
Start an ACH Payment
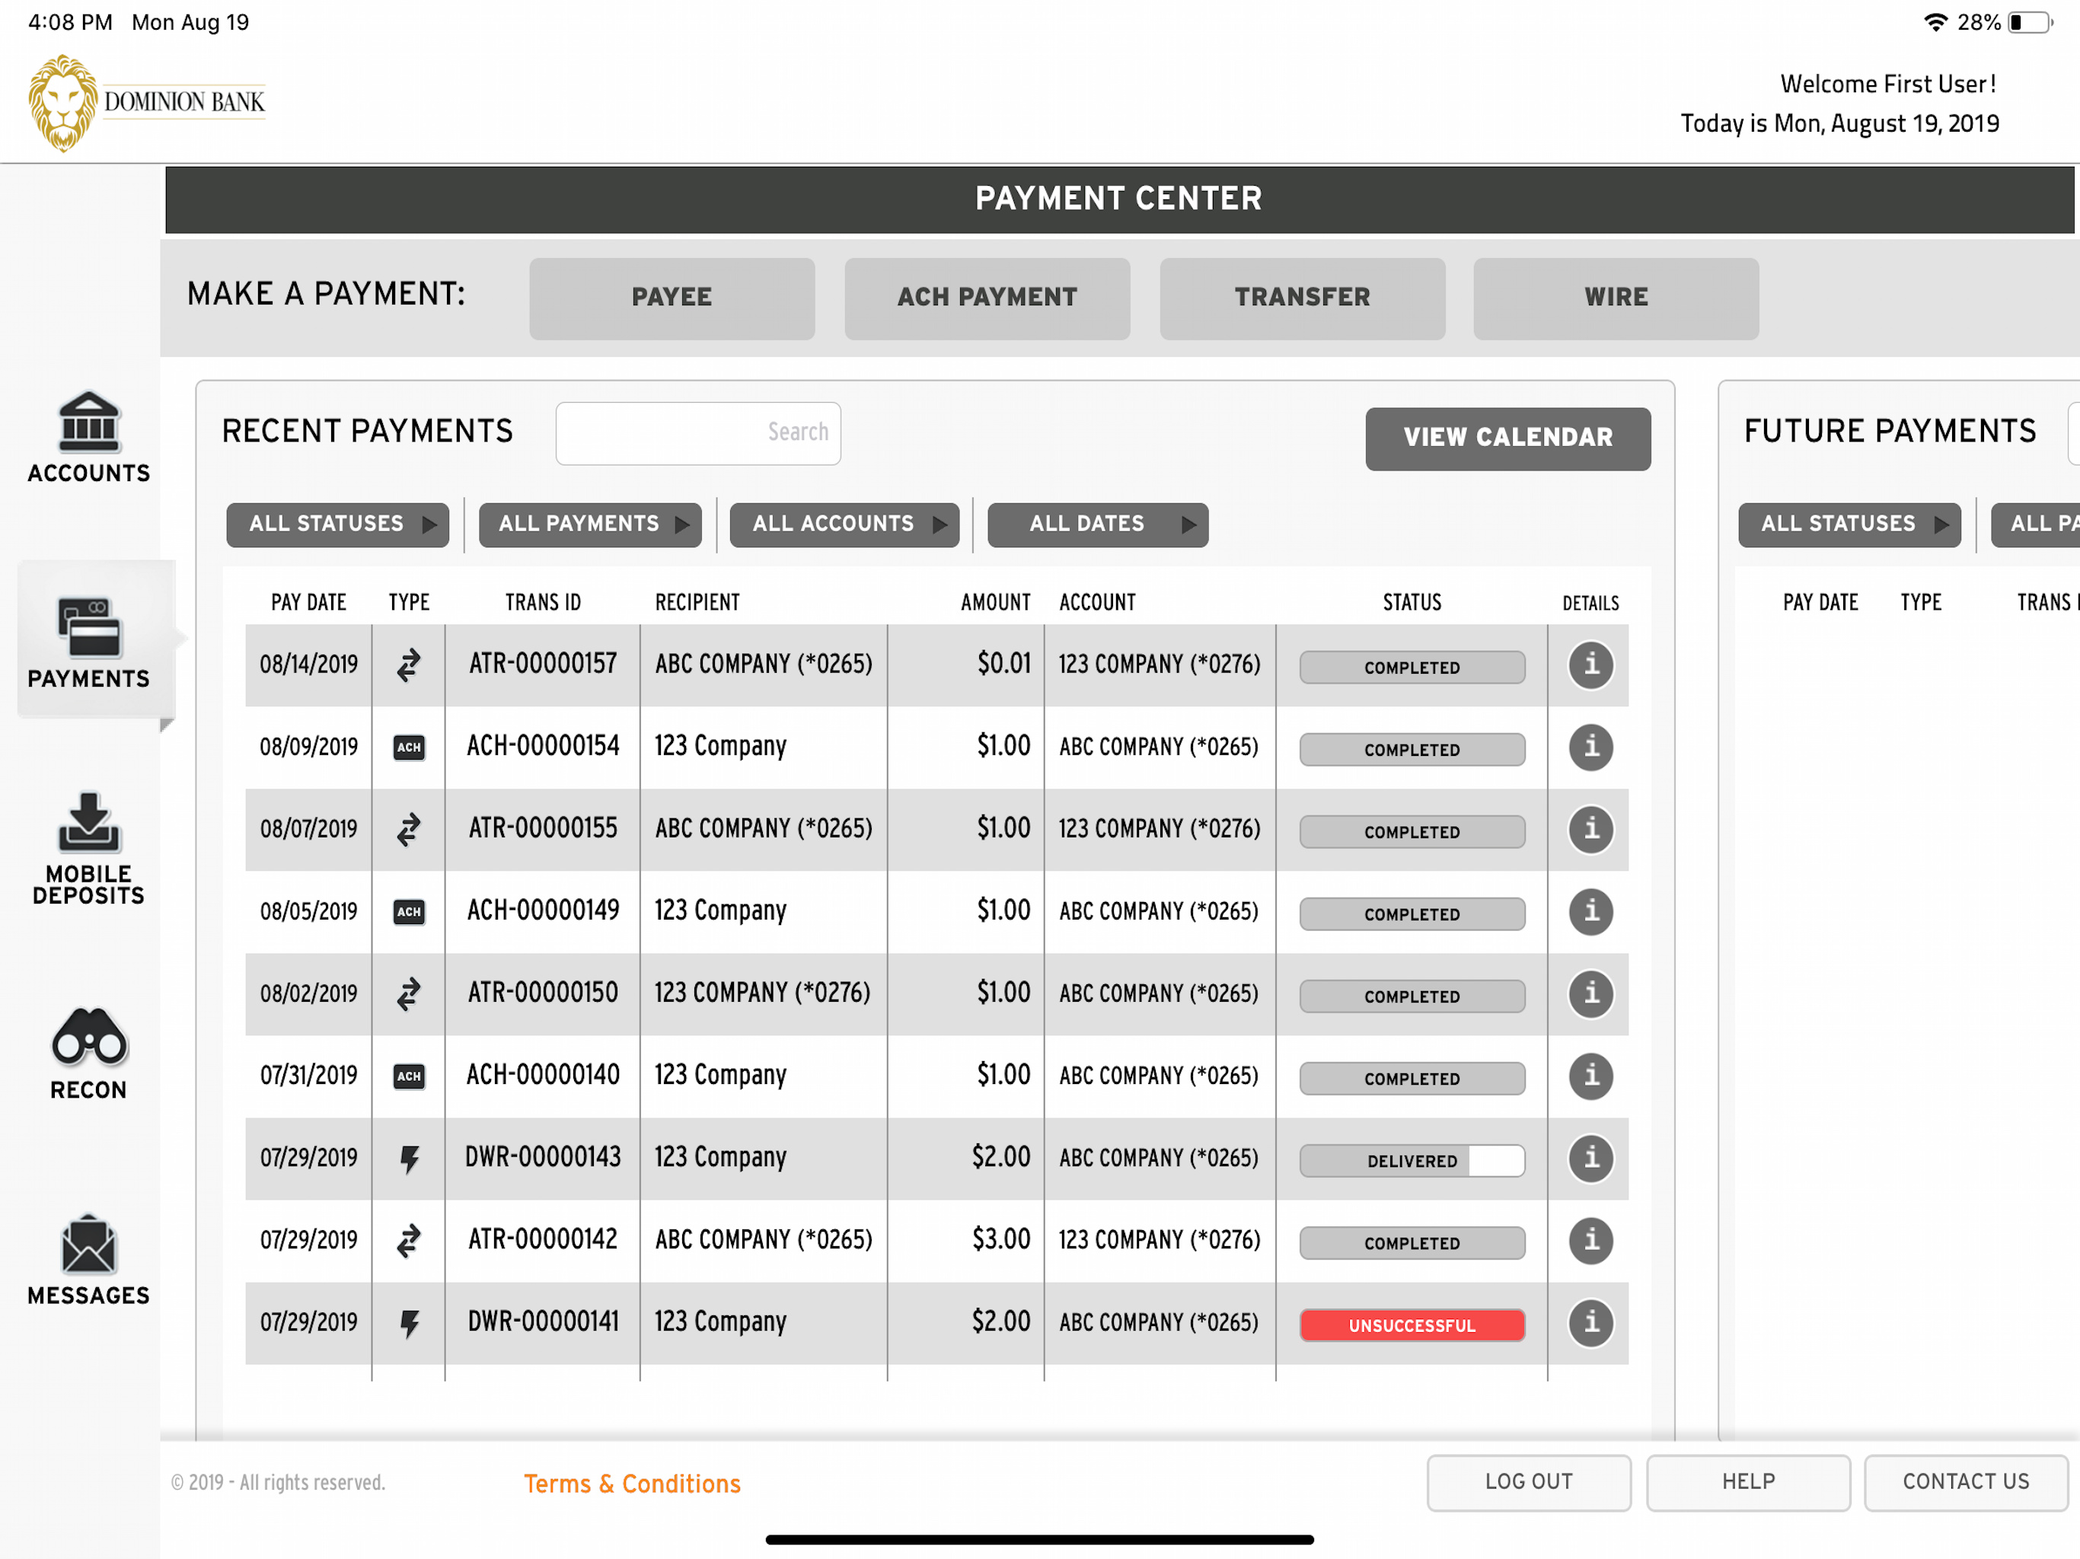click(x=987, y=298)
